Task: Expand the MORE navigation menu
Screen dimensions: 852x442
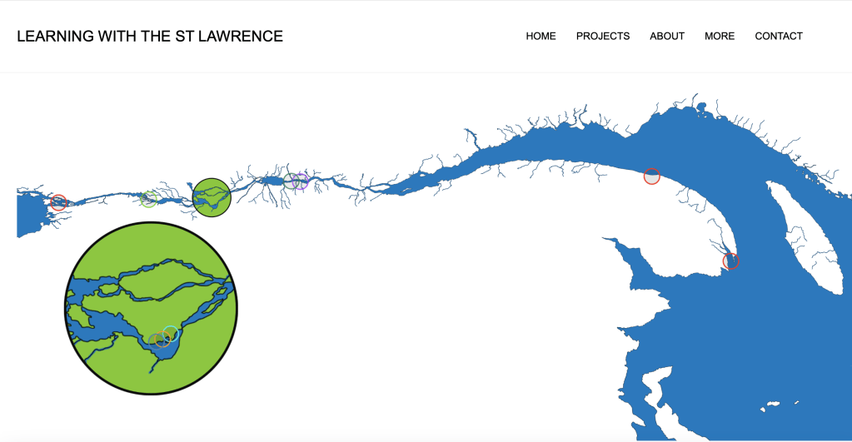Action: point(720,36)
